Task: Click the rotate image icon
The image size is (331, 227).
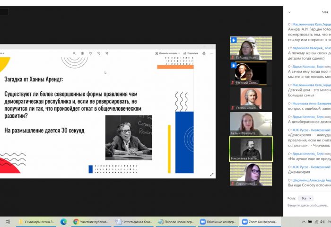Action: pos(99,53)
